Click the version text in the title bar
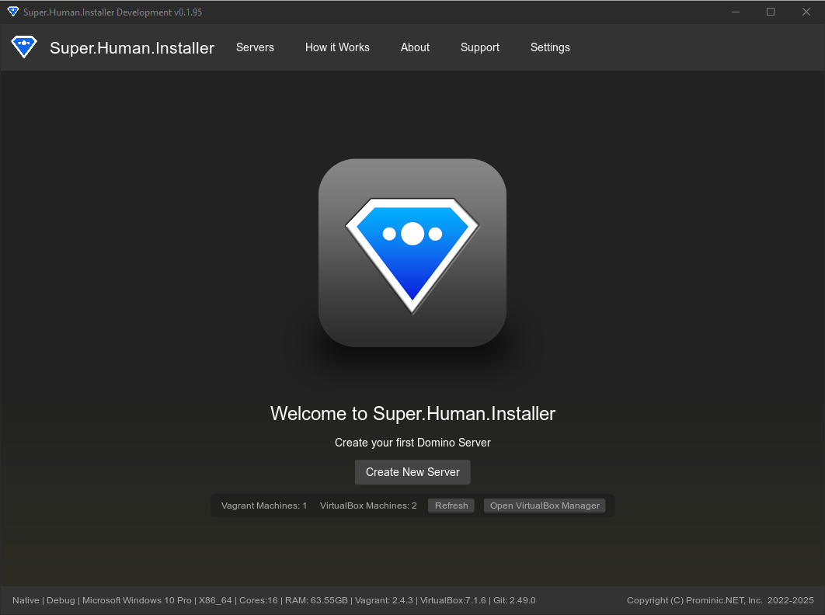The image size is (825, 615). pyautogui.click(x=113, y=12)
